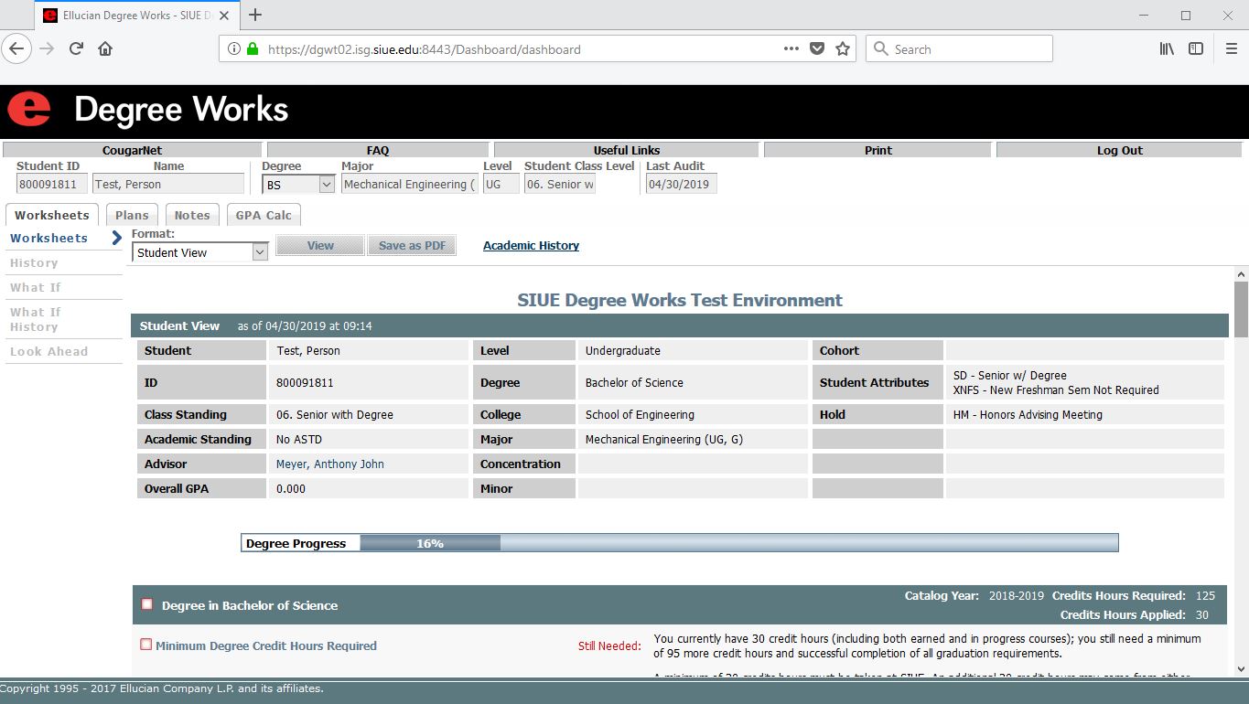Open the Academic History link

[531, 246]
